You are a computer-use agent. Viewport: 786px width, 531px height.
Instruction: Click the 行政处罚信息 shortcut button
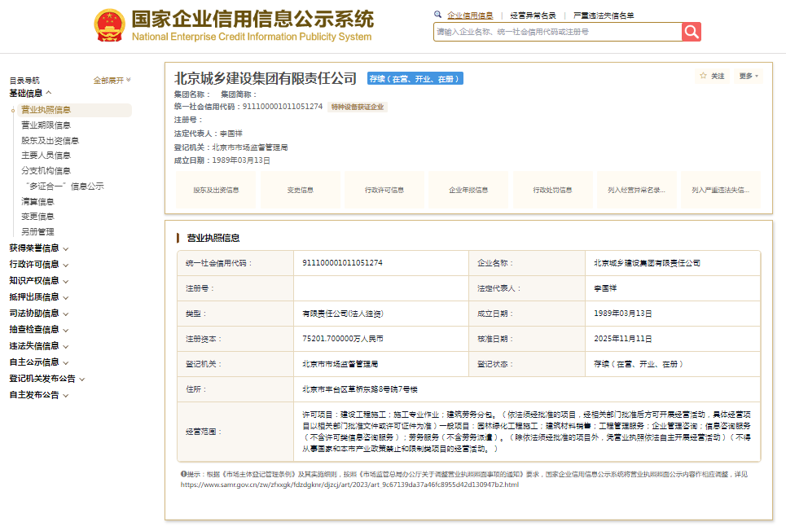[552, 190]
